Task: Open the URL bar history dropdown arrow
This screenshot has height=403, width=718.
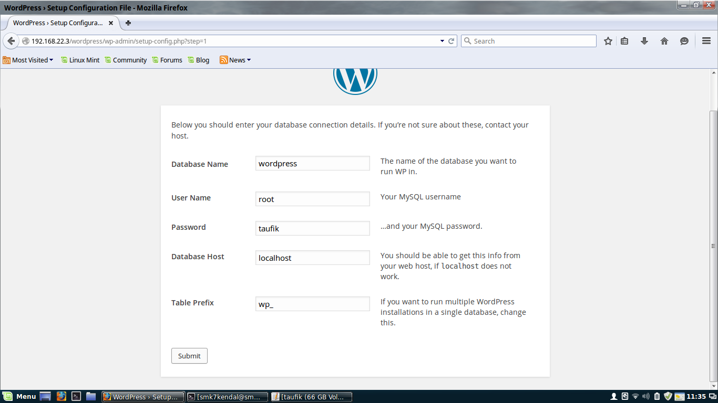Action: [442, 41]
